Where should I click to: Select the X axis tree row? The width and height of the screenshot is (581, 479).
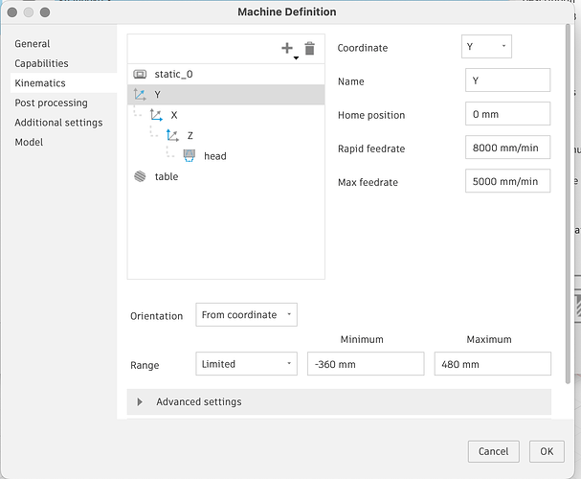pyautogui.click(x=226, y=115)
